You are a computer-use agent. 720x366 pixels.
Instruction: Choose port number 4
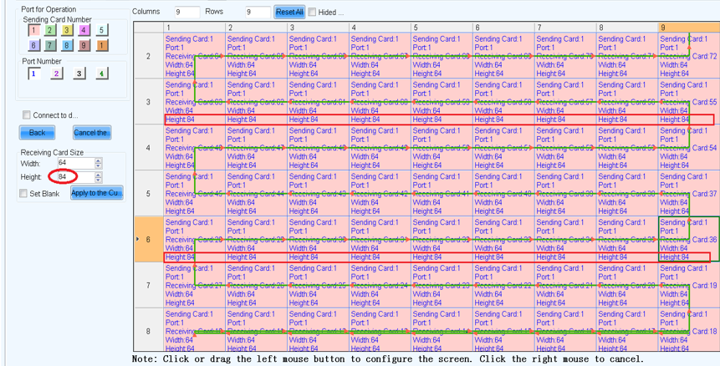(x=101, y=74)
